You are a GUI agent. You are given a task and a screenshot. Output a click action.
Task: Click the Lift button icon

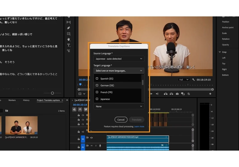point(166,94)
